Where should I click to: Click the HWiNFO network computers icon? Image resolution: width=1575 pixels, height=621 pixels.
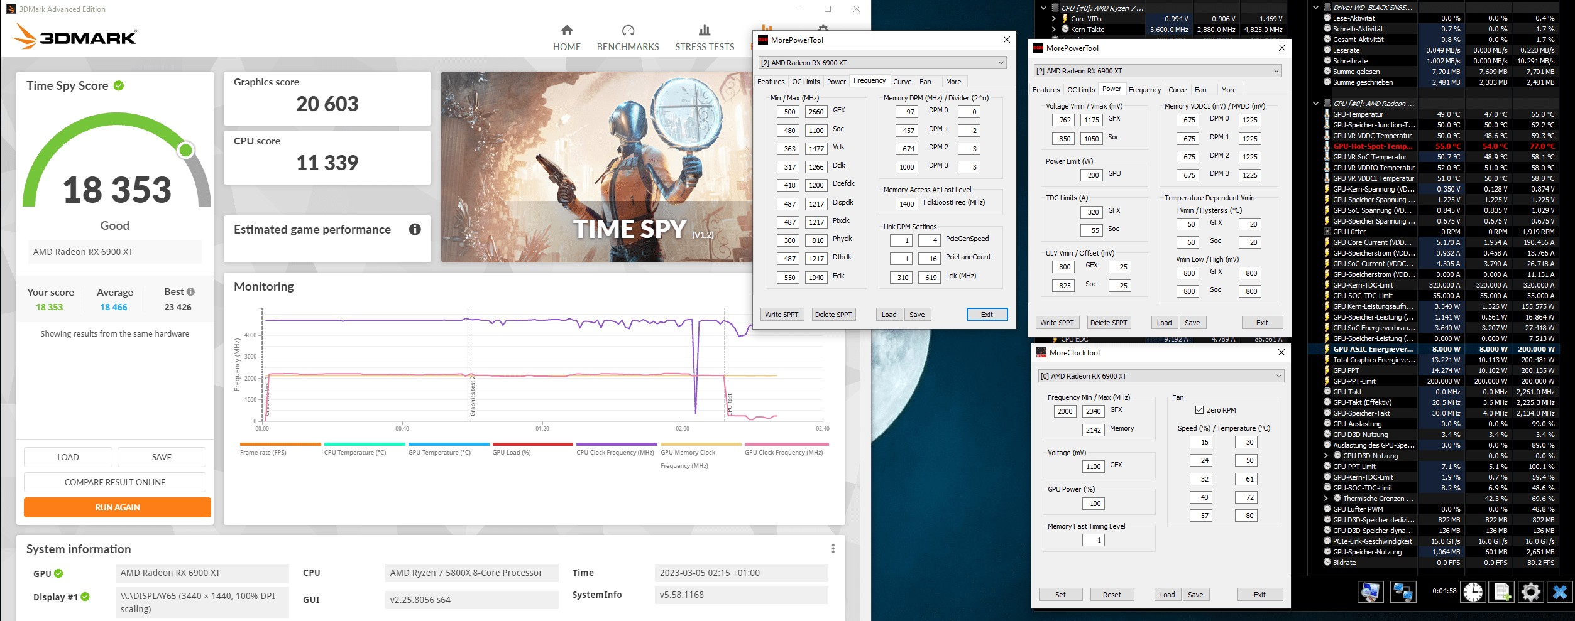(1402, 591)
